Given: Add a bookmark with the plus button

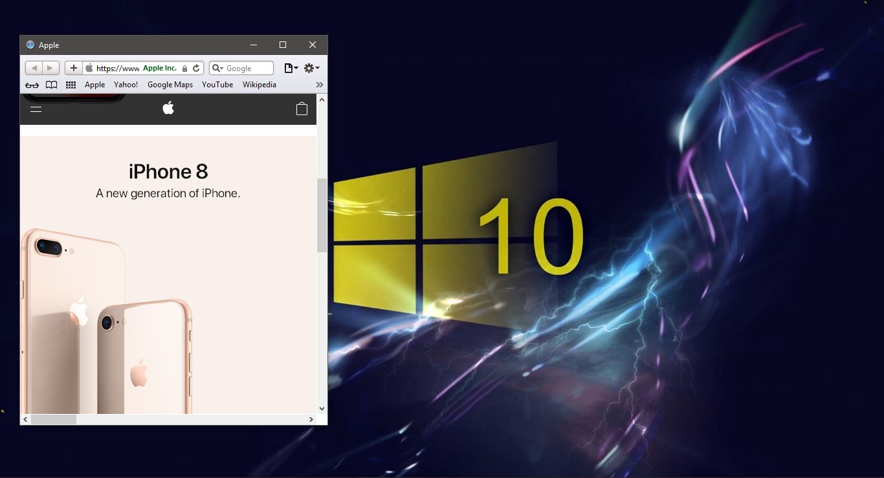Looking at the screenshot, I should tap(74, 68).
